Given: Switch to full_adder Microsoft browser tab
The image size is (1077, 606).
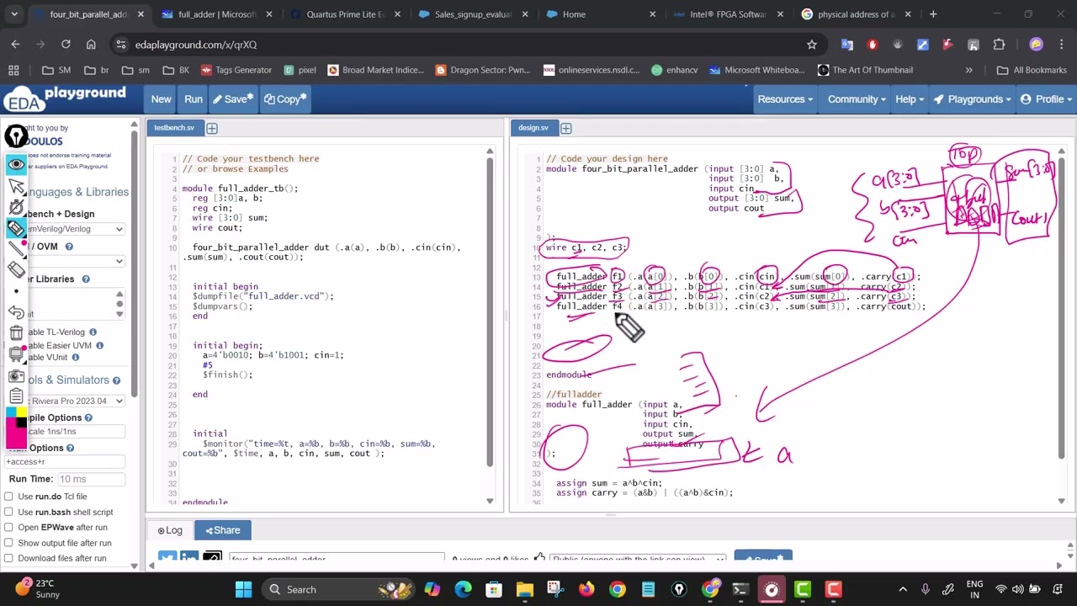Looking at the screenshot, I should [215, 14].
